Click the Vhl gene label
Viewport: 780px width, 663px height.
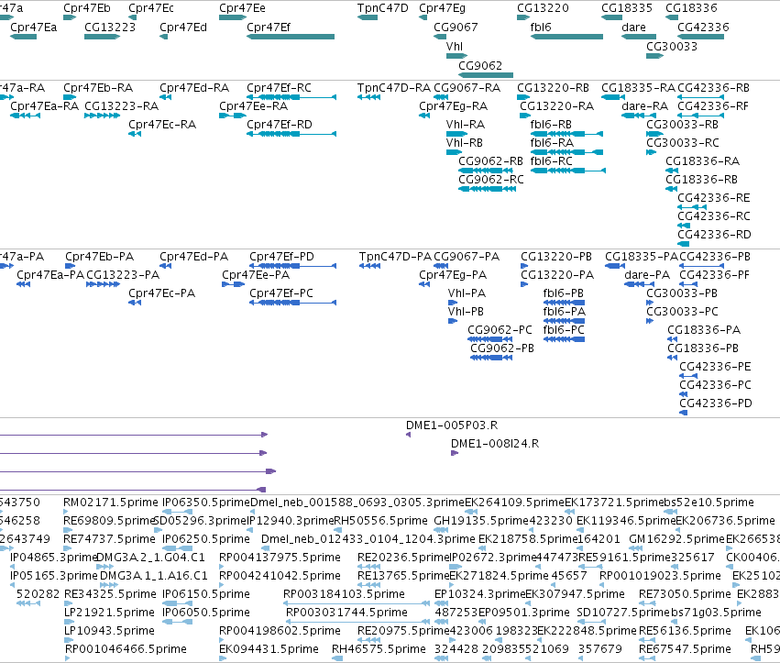pos(455,46)
